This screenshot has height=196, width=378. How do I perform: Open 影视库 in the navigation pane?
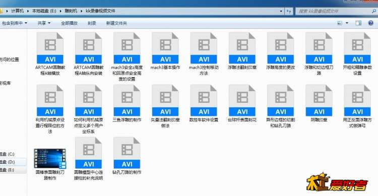click(6, 83)
